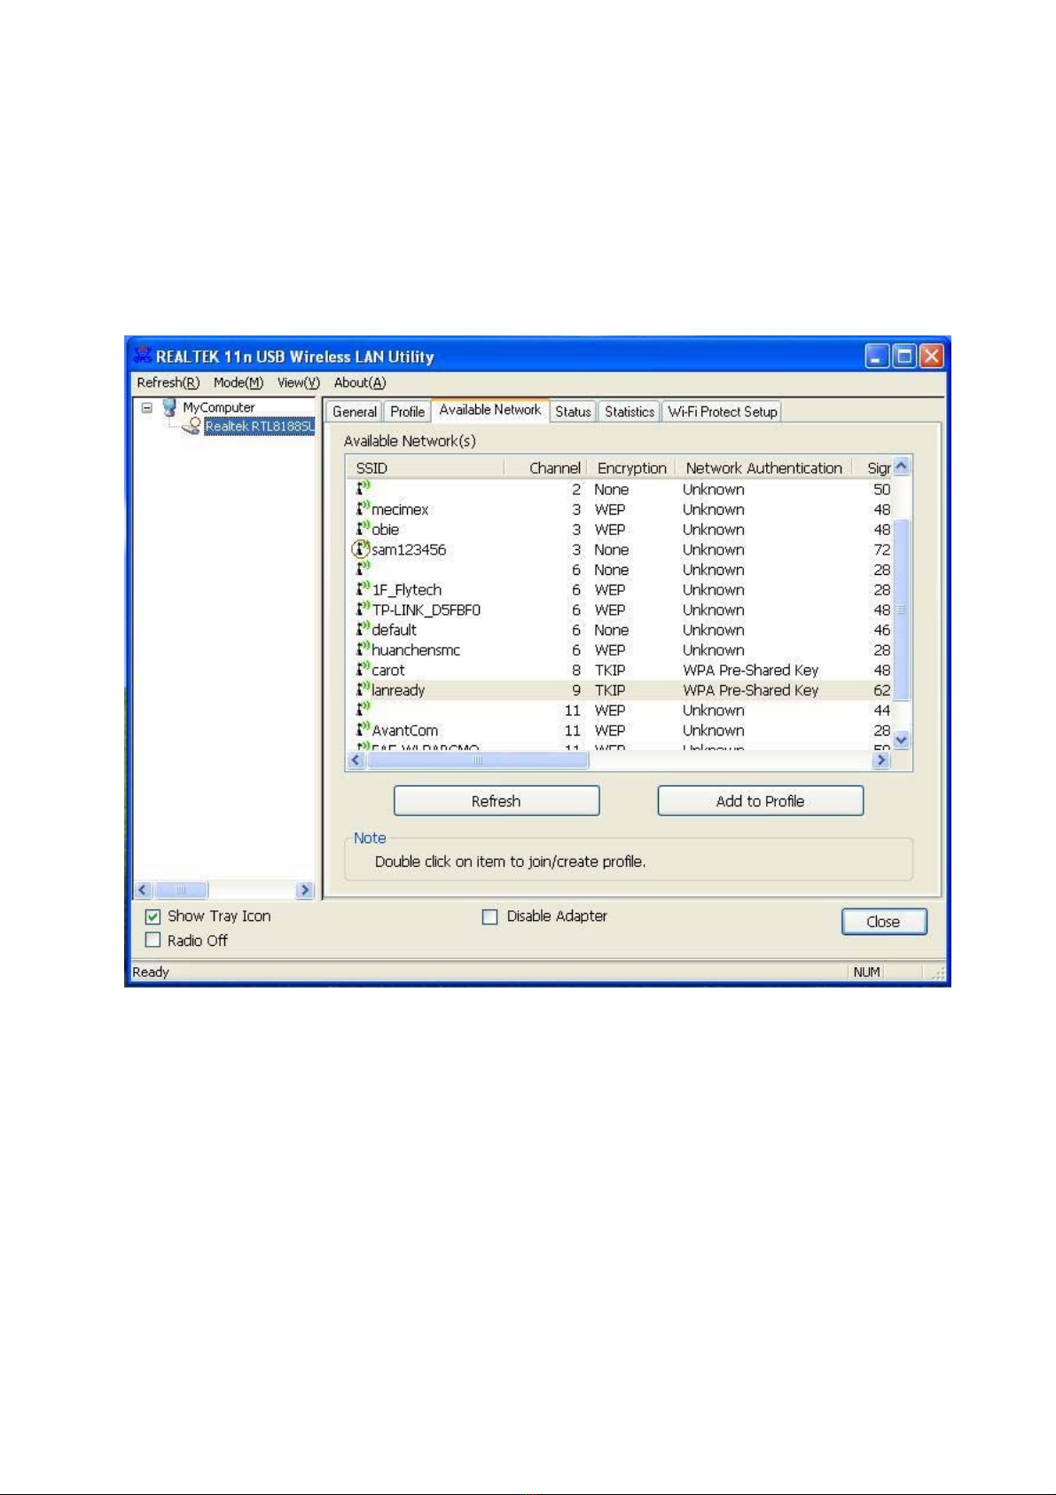The height and width of the screenshot is (1495, 1056).
Task: Click the Refresh button below the list
Action: (x=497, y=801)
